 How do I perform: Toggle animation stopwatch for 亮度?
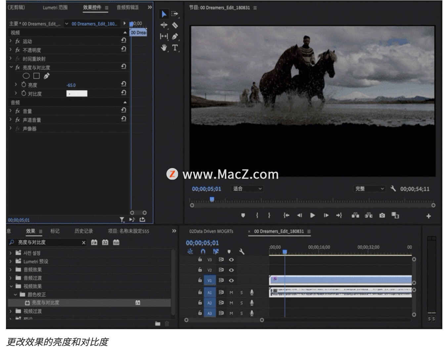coord(24,85)
